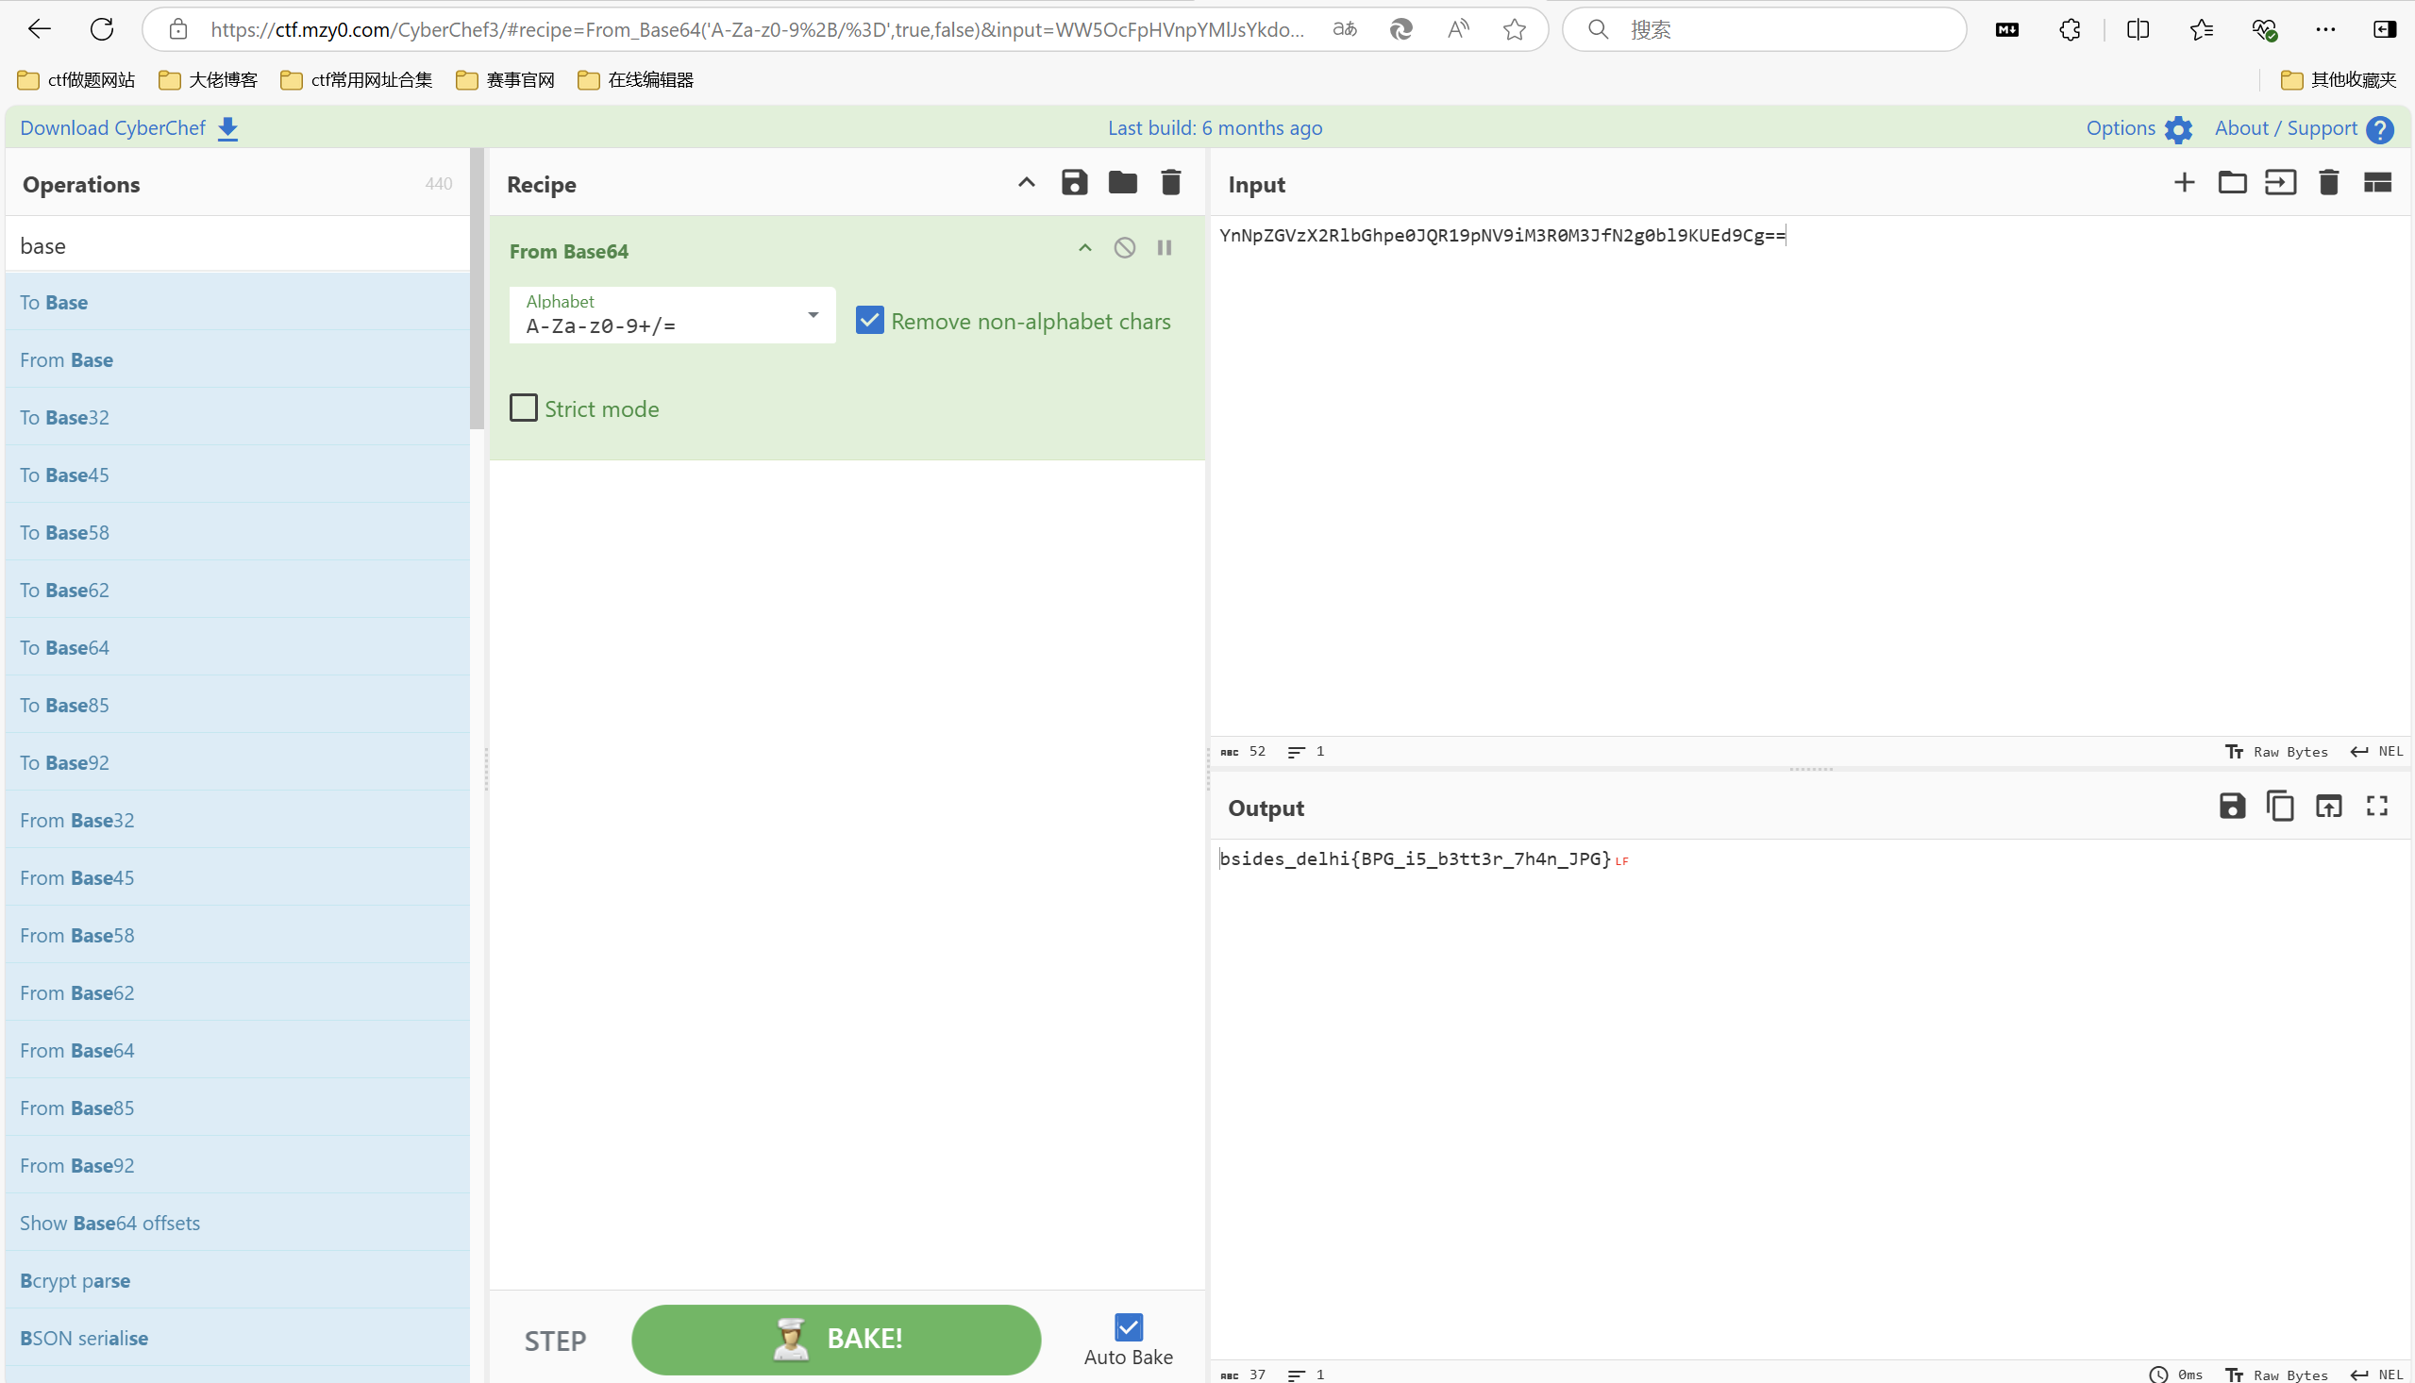The width and height of the screenshot is (2415, 1383).
Task: Open file as input icon
Action: 2280,182
